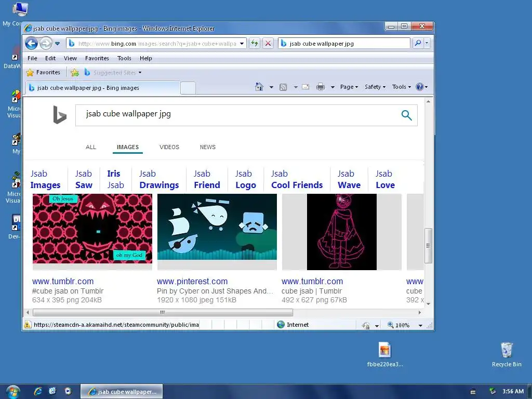Click the Jsab Logo suggestion
This screenshot has width=532, height=399.
pyautogui.click(x=246, y=179)
